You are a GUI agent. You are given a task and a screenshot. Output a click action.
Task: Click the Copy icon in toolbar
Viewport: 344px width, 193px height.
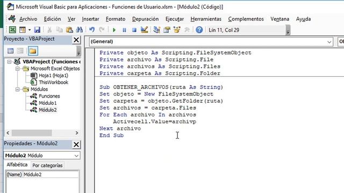[x=59, y=30]
